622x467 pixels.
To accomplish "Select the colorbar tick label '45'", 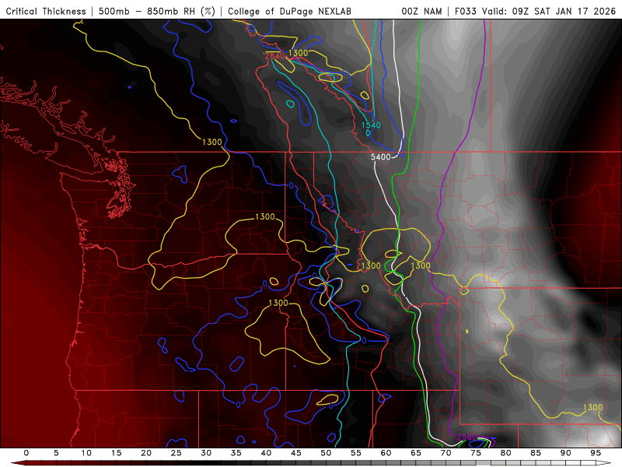I will [x=296, y=453].
